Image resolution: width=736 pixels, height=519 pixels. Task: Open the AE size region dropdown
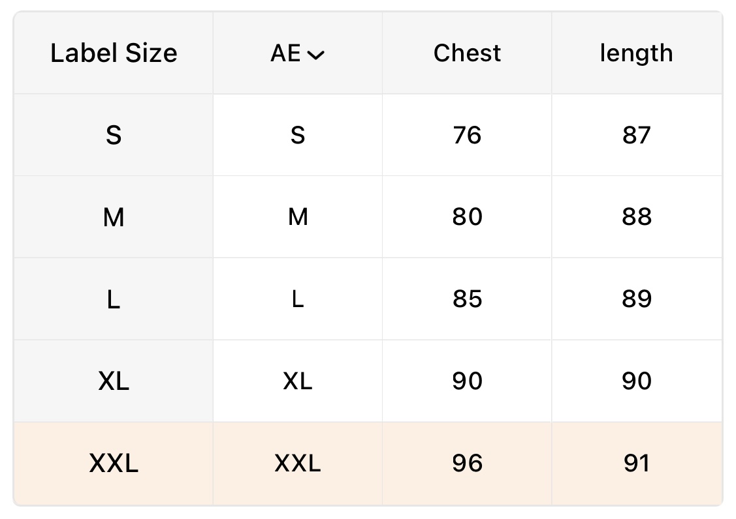point(298,53)
